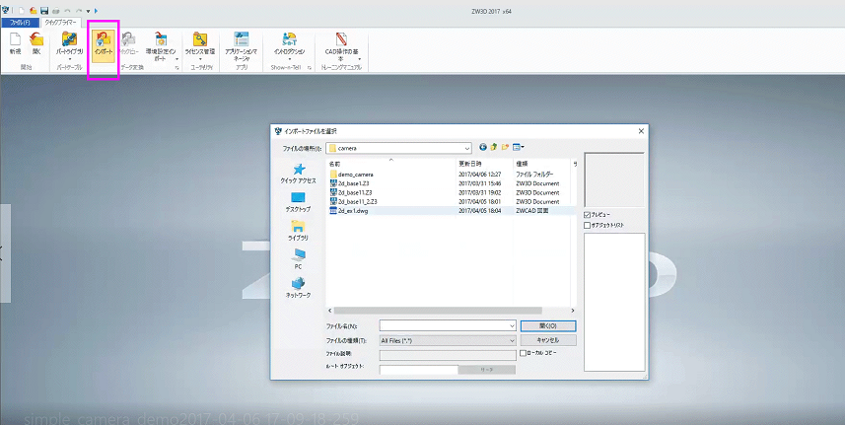Open the quick access toolbar customize arrow

click(x=88, y=11)
